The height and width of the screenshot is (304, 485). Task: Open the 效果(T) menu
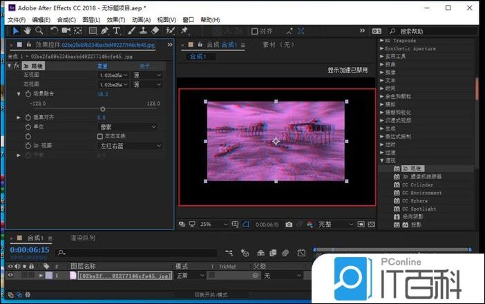tap(116, 20)
